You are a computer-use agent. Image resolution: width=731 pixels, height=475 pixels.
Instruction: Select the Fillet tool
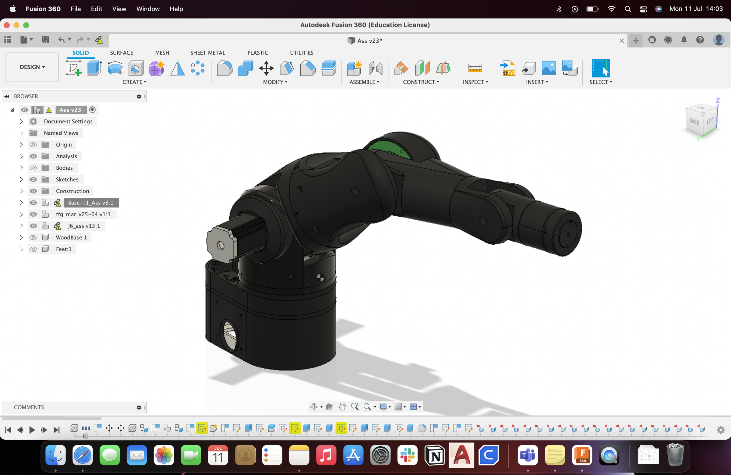[x=225, y=68]
